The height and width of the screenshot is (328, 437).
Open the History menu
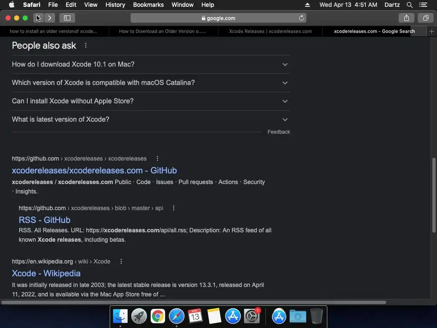[115, 5]
